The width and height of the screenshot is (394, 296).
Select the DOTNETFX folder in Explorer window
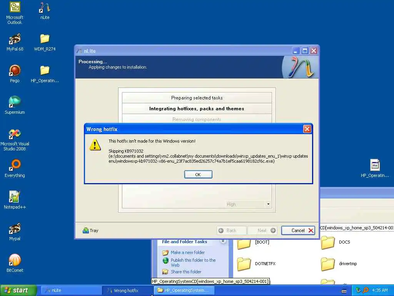point(256,264)
